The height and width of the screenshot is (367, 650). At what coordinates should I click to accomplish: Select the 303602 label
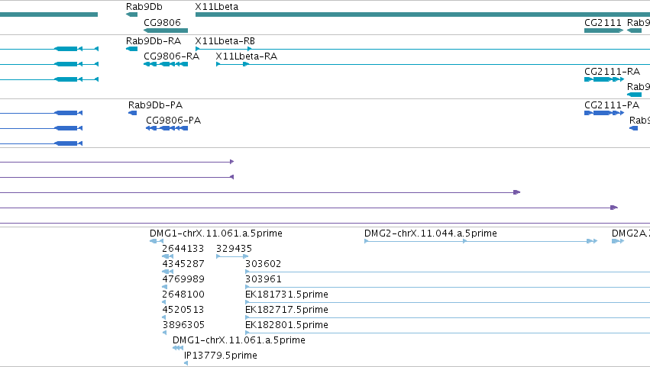263,264
